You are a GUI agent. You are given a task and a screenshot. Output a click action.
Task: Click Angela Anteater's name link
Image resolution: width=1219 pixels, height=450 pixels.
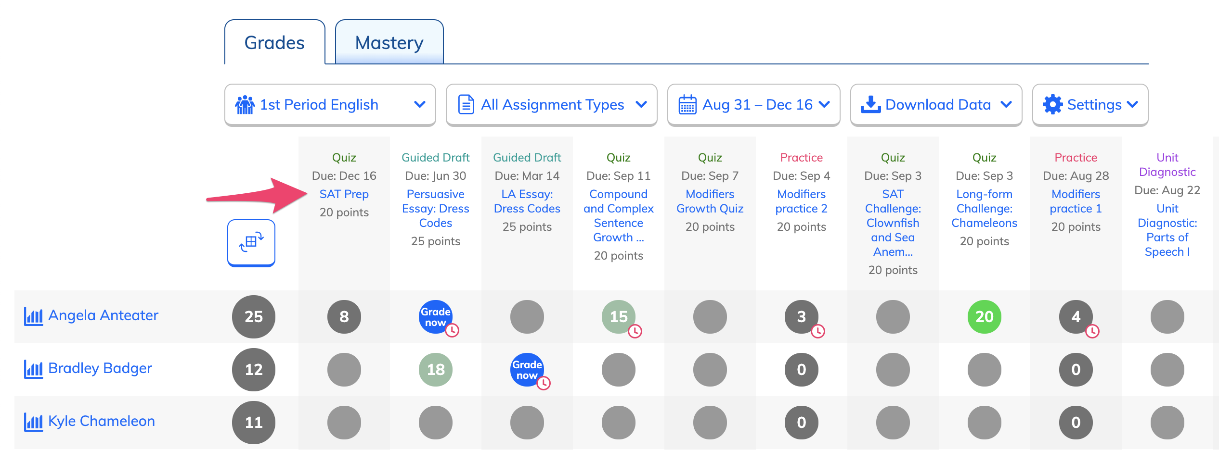pyautogui.click(x=104, y=315)
